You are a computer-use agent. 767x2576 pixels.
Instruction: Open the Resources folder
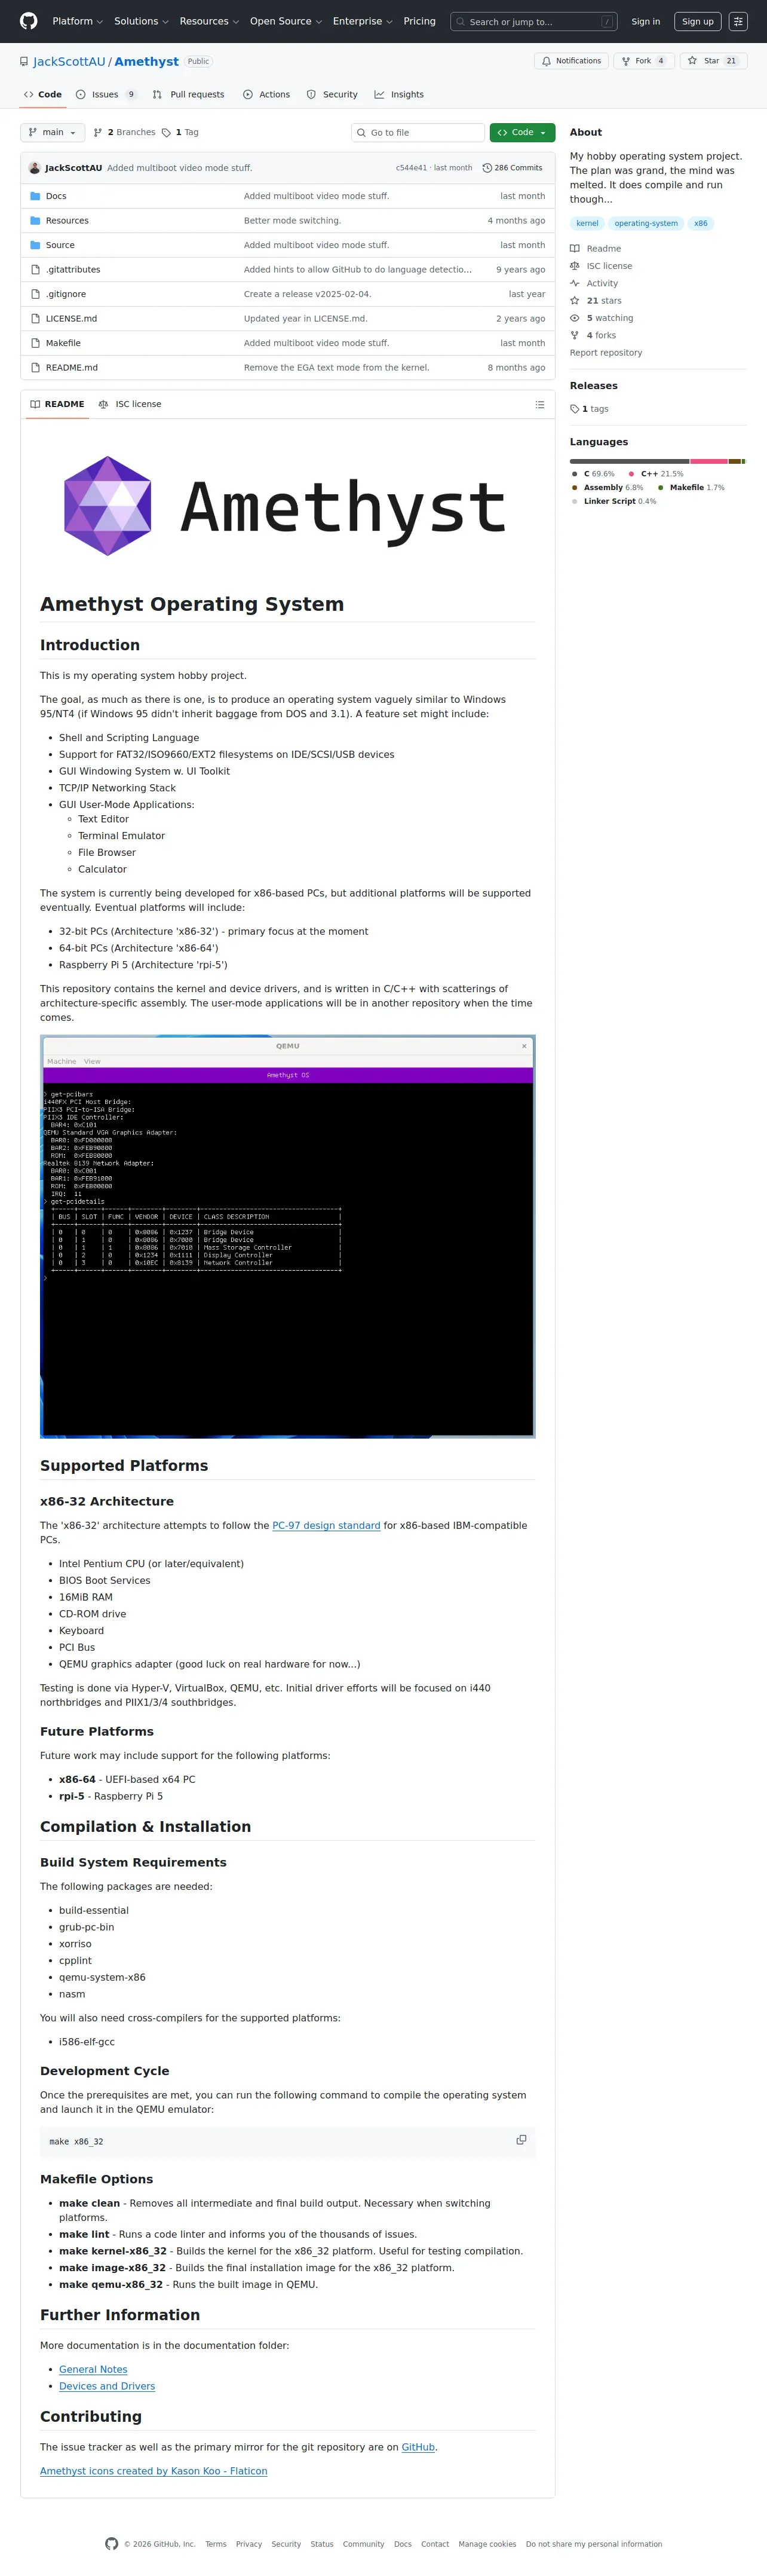tap(67, 221)
